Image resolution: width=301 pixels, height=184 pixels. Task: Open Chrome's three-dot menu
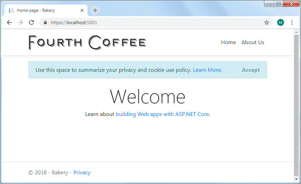pos(292,22)
